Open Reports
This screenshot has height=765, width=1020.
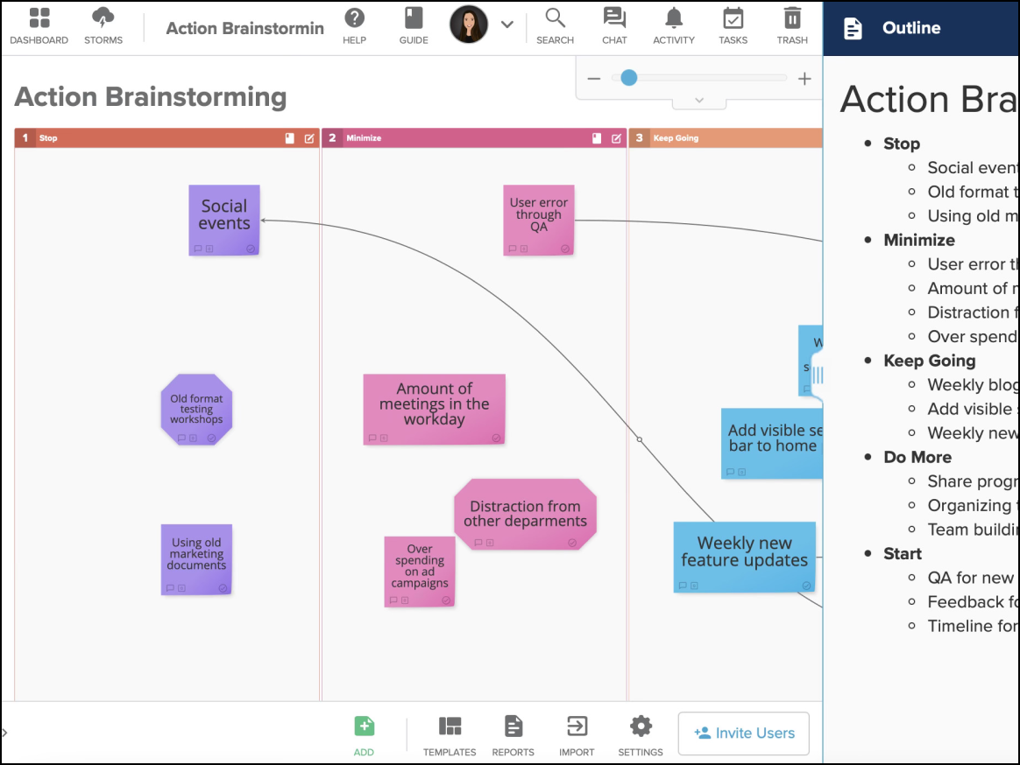514,736
